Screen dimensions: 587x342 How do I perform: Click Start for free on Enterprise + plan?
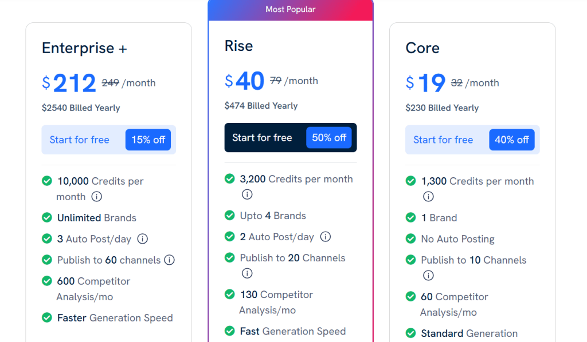coord(80,140)
